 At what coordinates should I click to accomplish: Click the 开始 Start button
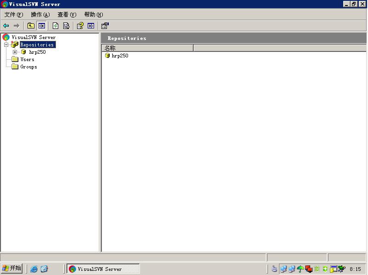[x=12, y=269]
